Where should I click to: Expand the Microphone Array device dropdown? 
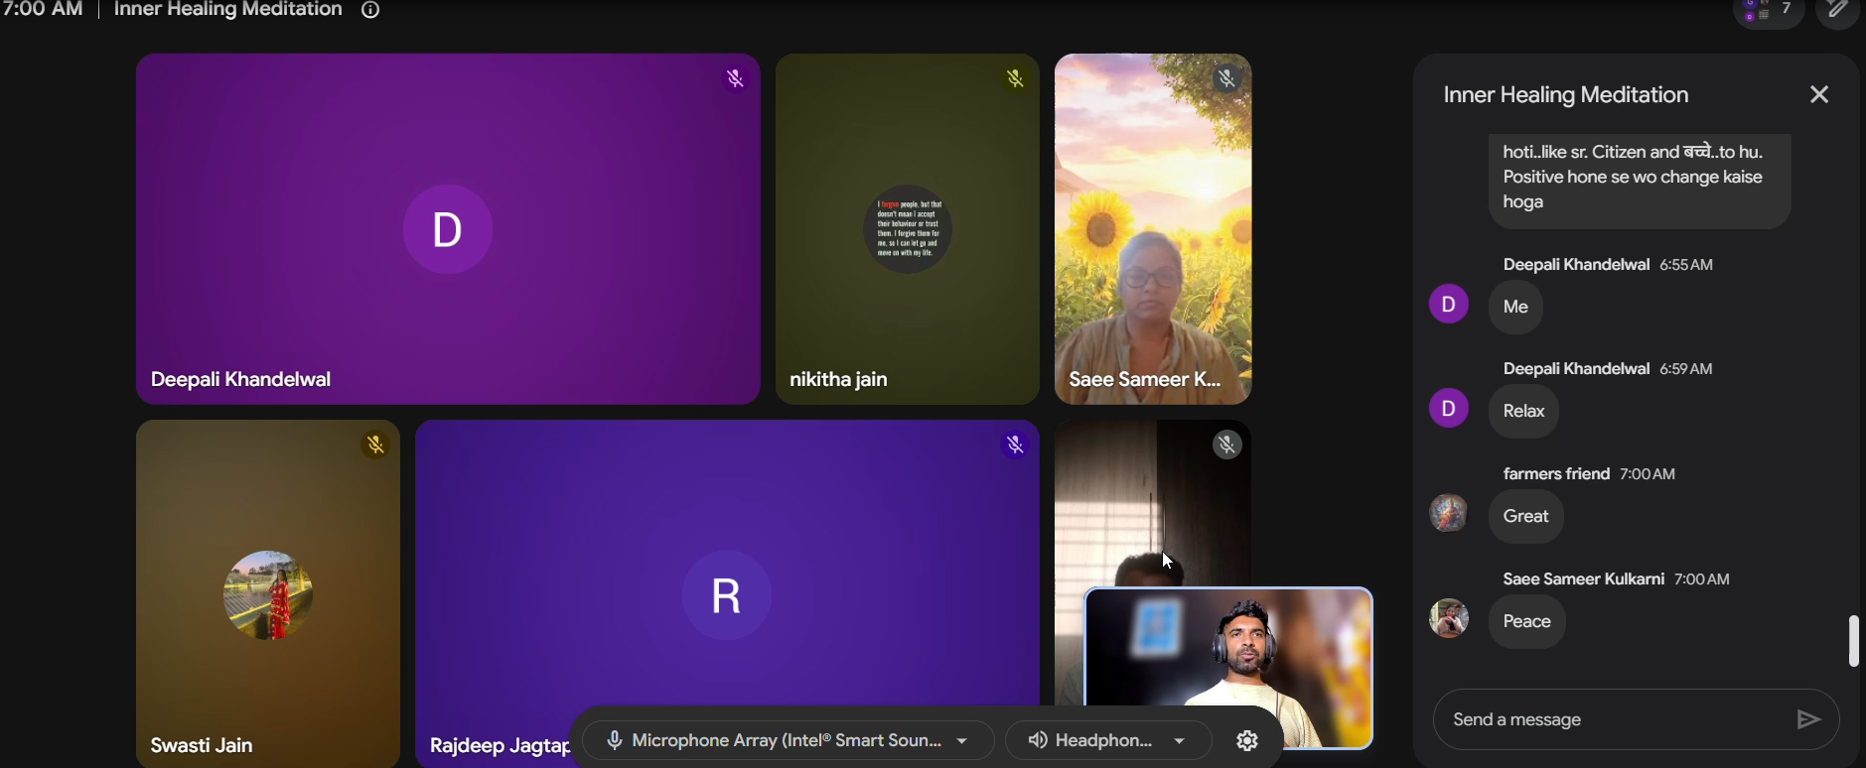point(961,741)
